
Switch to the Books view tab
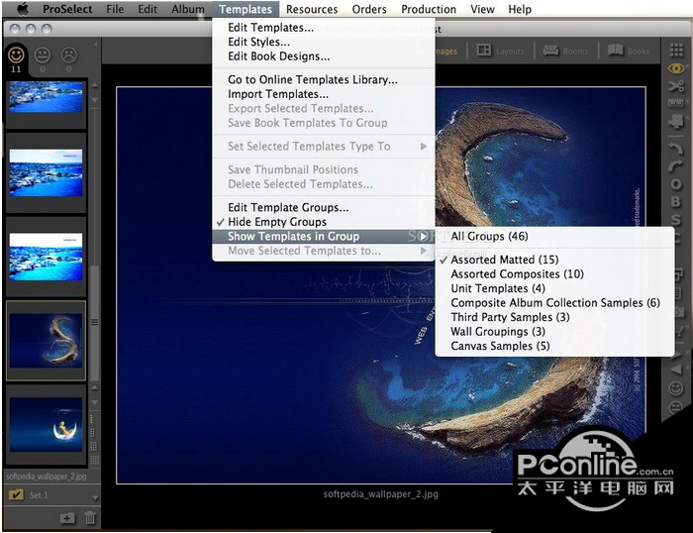click(628, 51)
